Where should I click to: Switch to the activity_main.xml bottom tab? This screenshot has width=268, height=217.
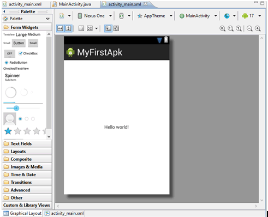pyautogui.click(x=64, y=213)
